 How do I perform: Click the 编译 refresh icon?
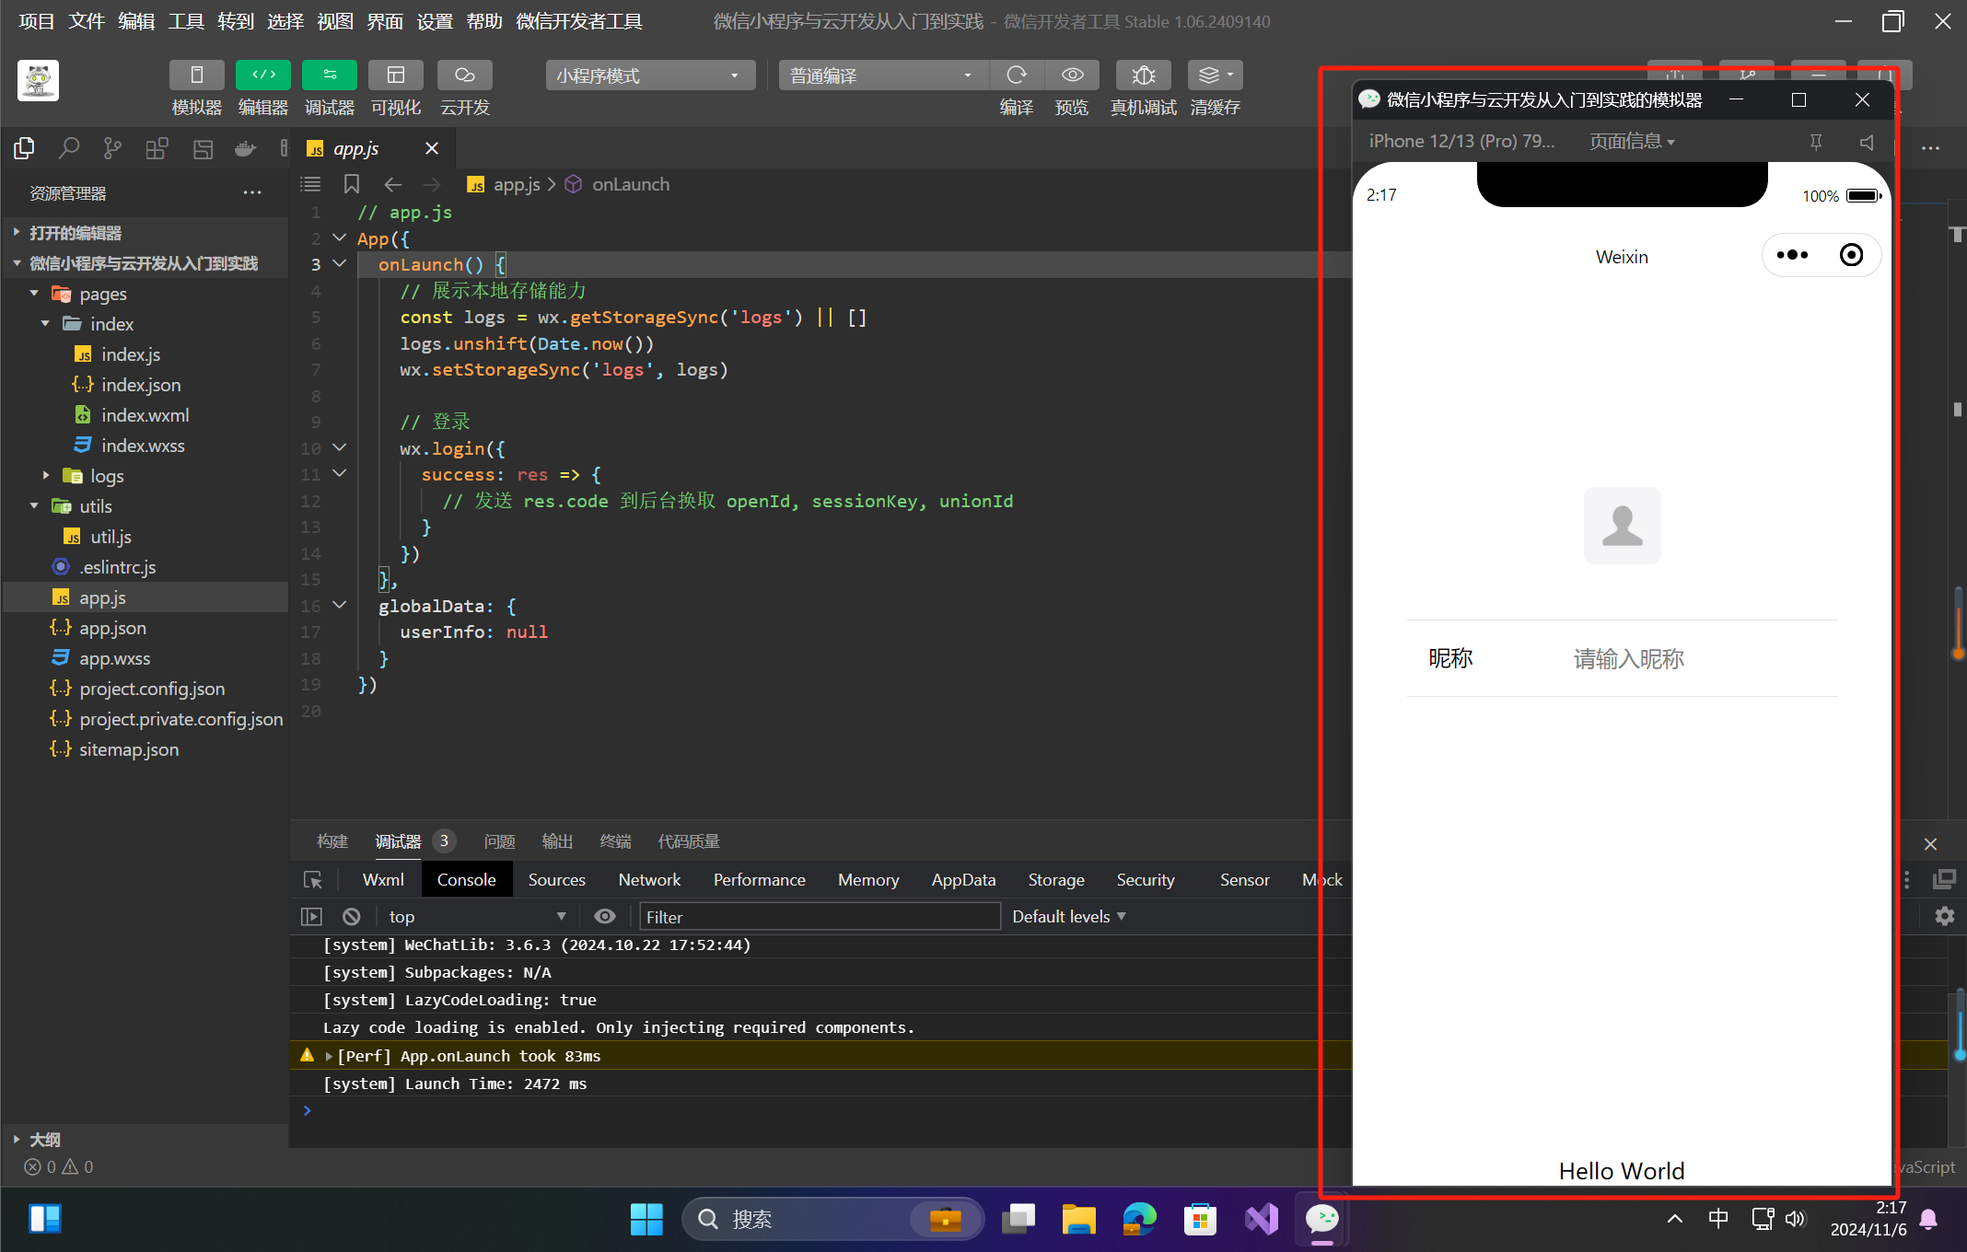point(1017,75)
